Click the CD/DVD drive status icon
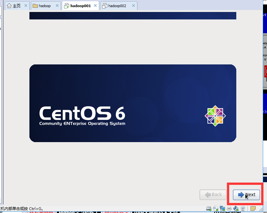 pyautogui.click(x=216, y=208)
